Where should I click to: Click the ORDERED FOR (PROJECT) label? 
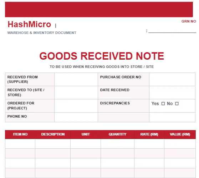[x=21, y=105]
